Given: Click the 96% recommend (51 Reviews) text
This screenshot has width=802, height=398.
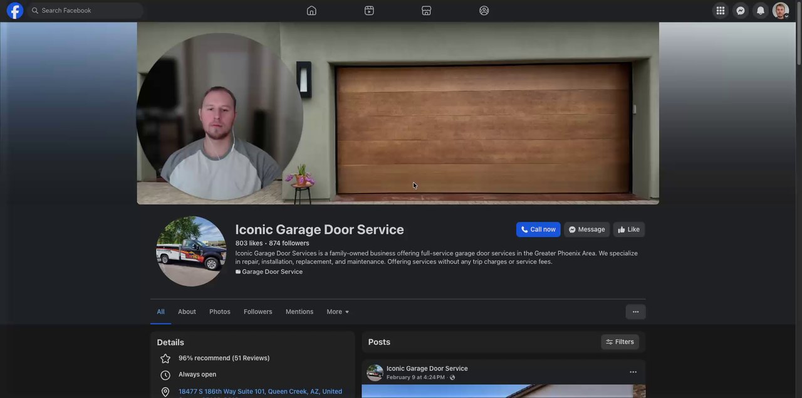Looking at the screenshot, I should pyautogui.click(x=224, y=358).
